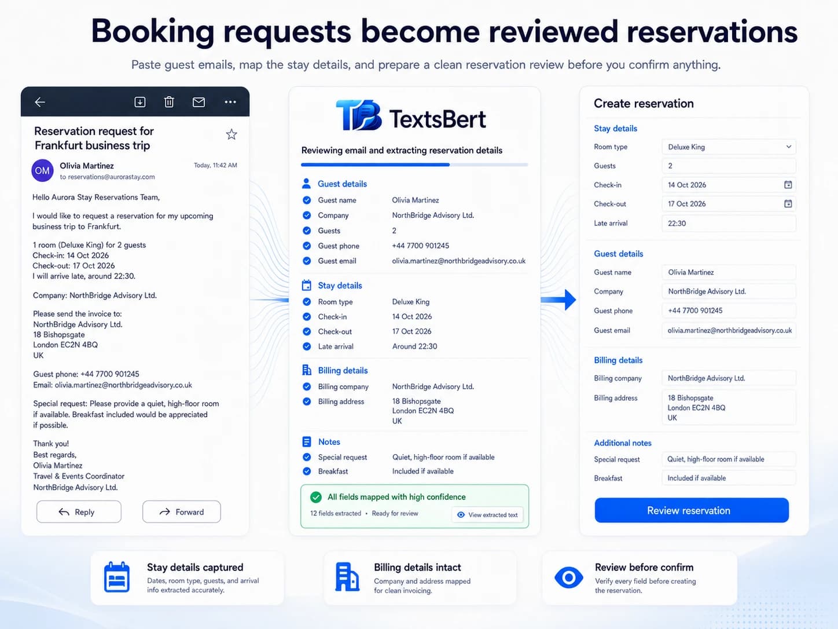
Task: Click the Notes document icon
Action: click(307, 442)
